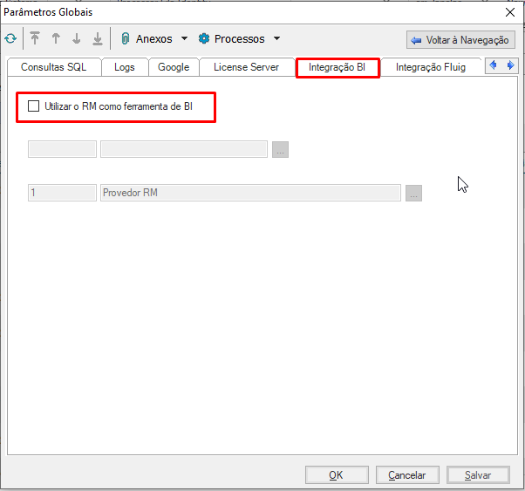This screenshot has width=525, height=491.
Task: Click the Processos gear icon
Action: coord(204,38)
